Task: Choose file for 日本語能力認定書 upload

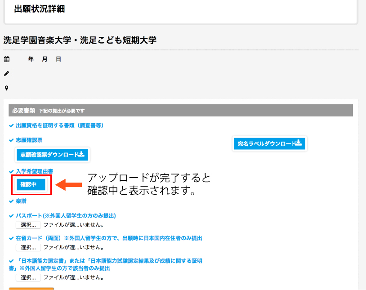Action: coord(28,277)
